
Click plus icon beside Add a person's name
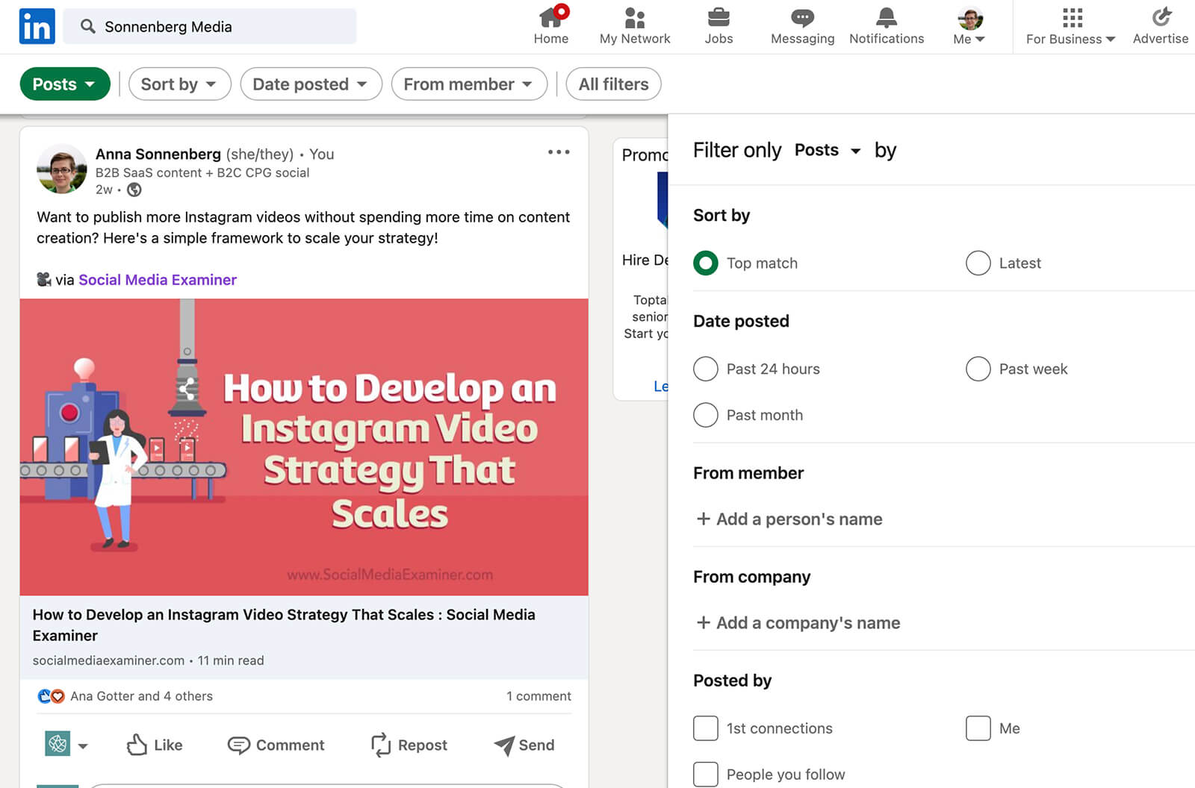(x=703, y=519)
